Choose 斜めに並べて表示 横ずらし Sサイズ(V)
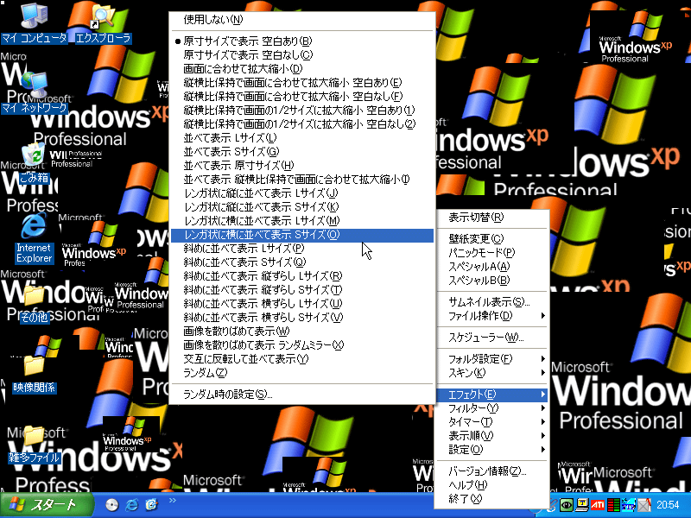Viewport: 691px width, 518px height. point(302,317)
